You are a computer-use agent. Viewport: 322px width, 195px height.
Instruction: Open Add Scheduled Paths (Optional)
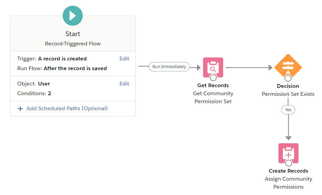[x=67, y=109]
